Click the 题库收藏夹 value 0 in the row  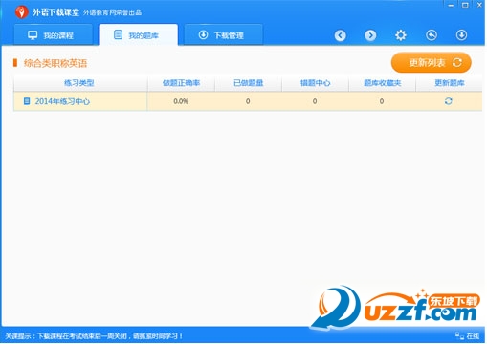(x=382, y=101)
